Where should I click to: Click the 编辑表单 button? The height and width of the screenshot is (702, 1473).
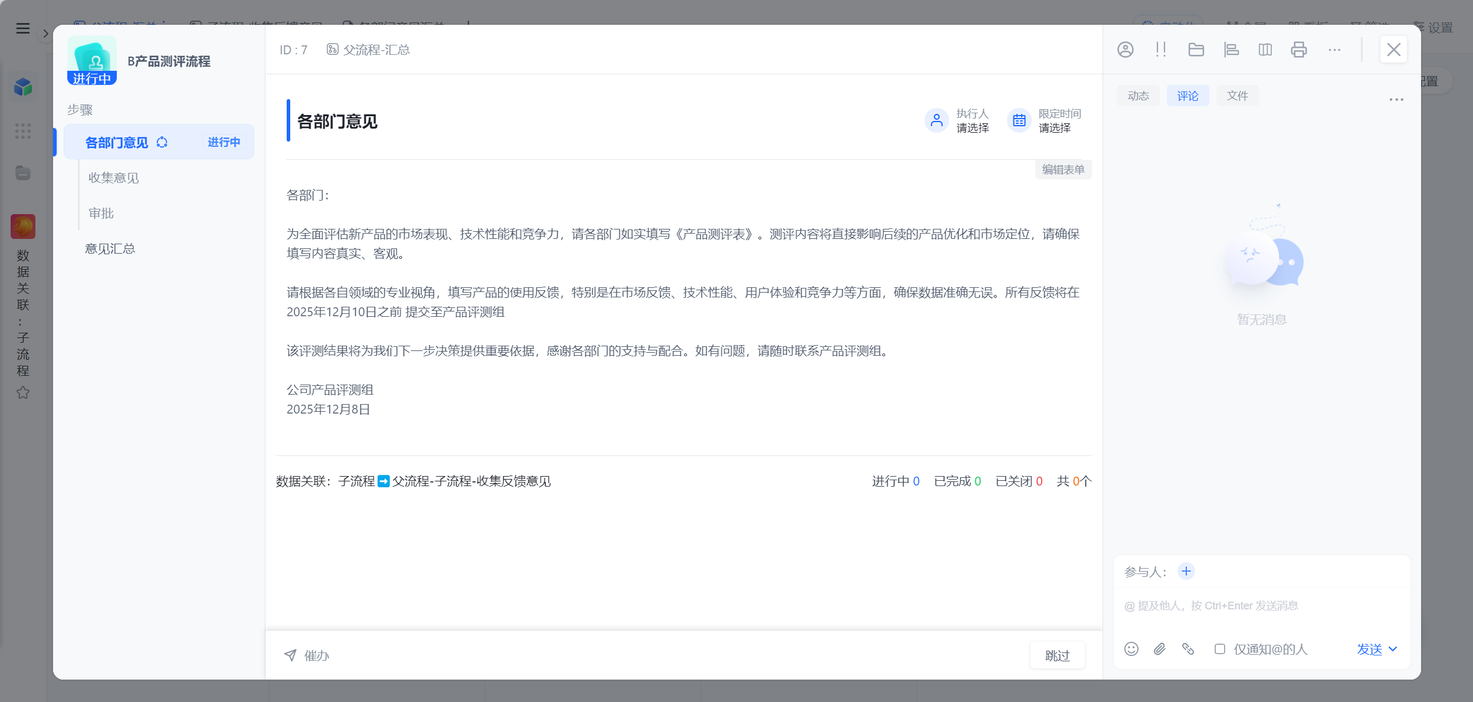click(x=1063, y=169)
